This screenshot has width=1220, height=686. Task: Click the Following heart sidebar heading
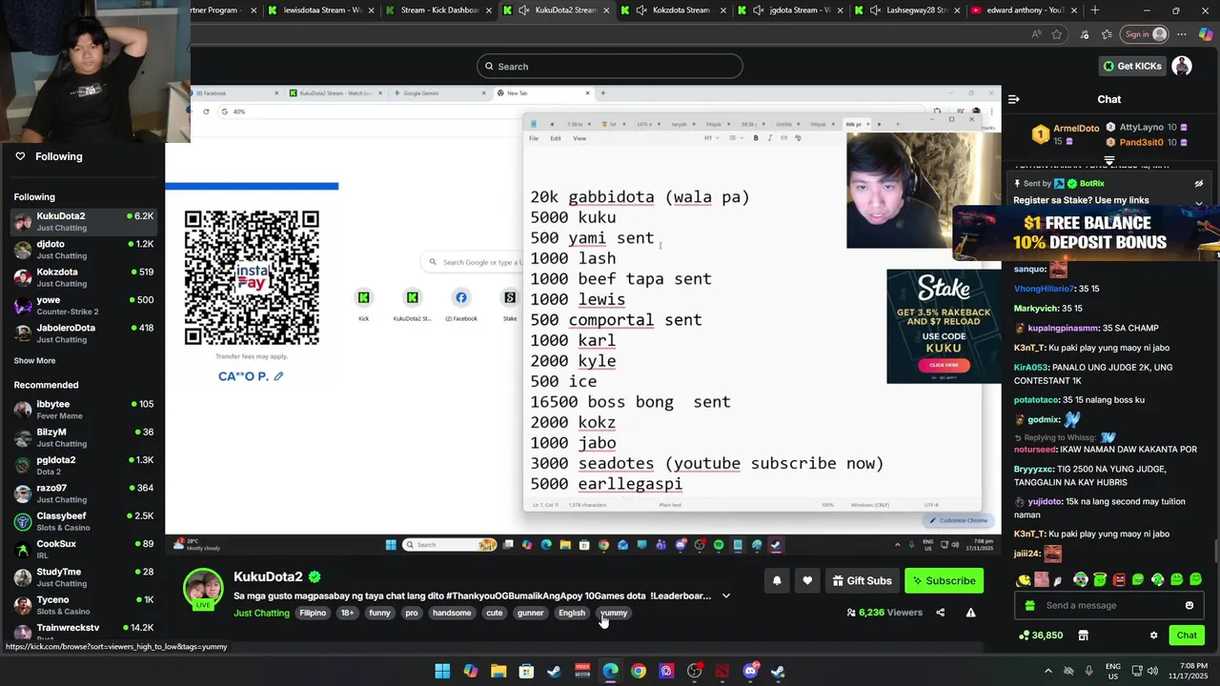pos(49,156)
